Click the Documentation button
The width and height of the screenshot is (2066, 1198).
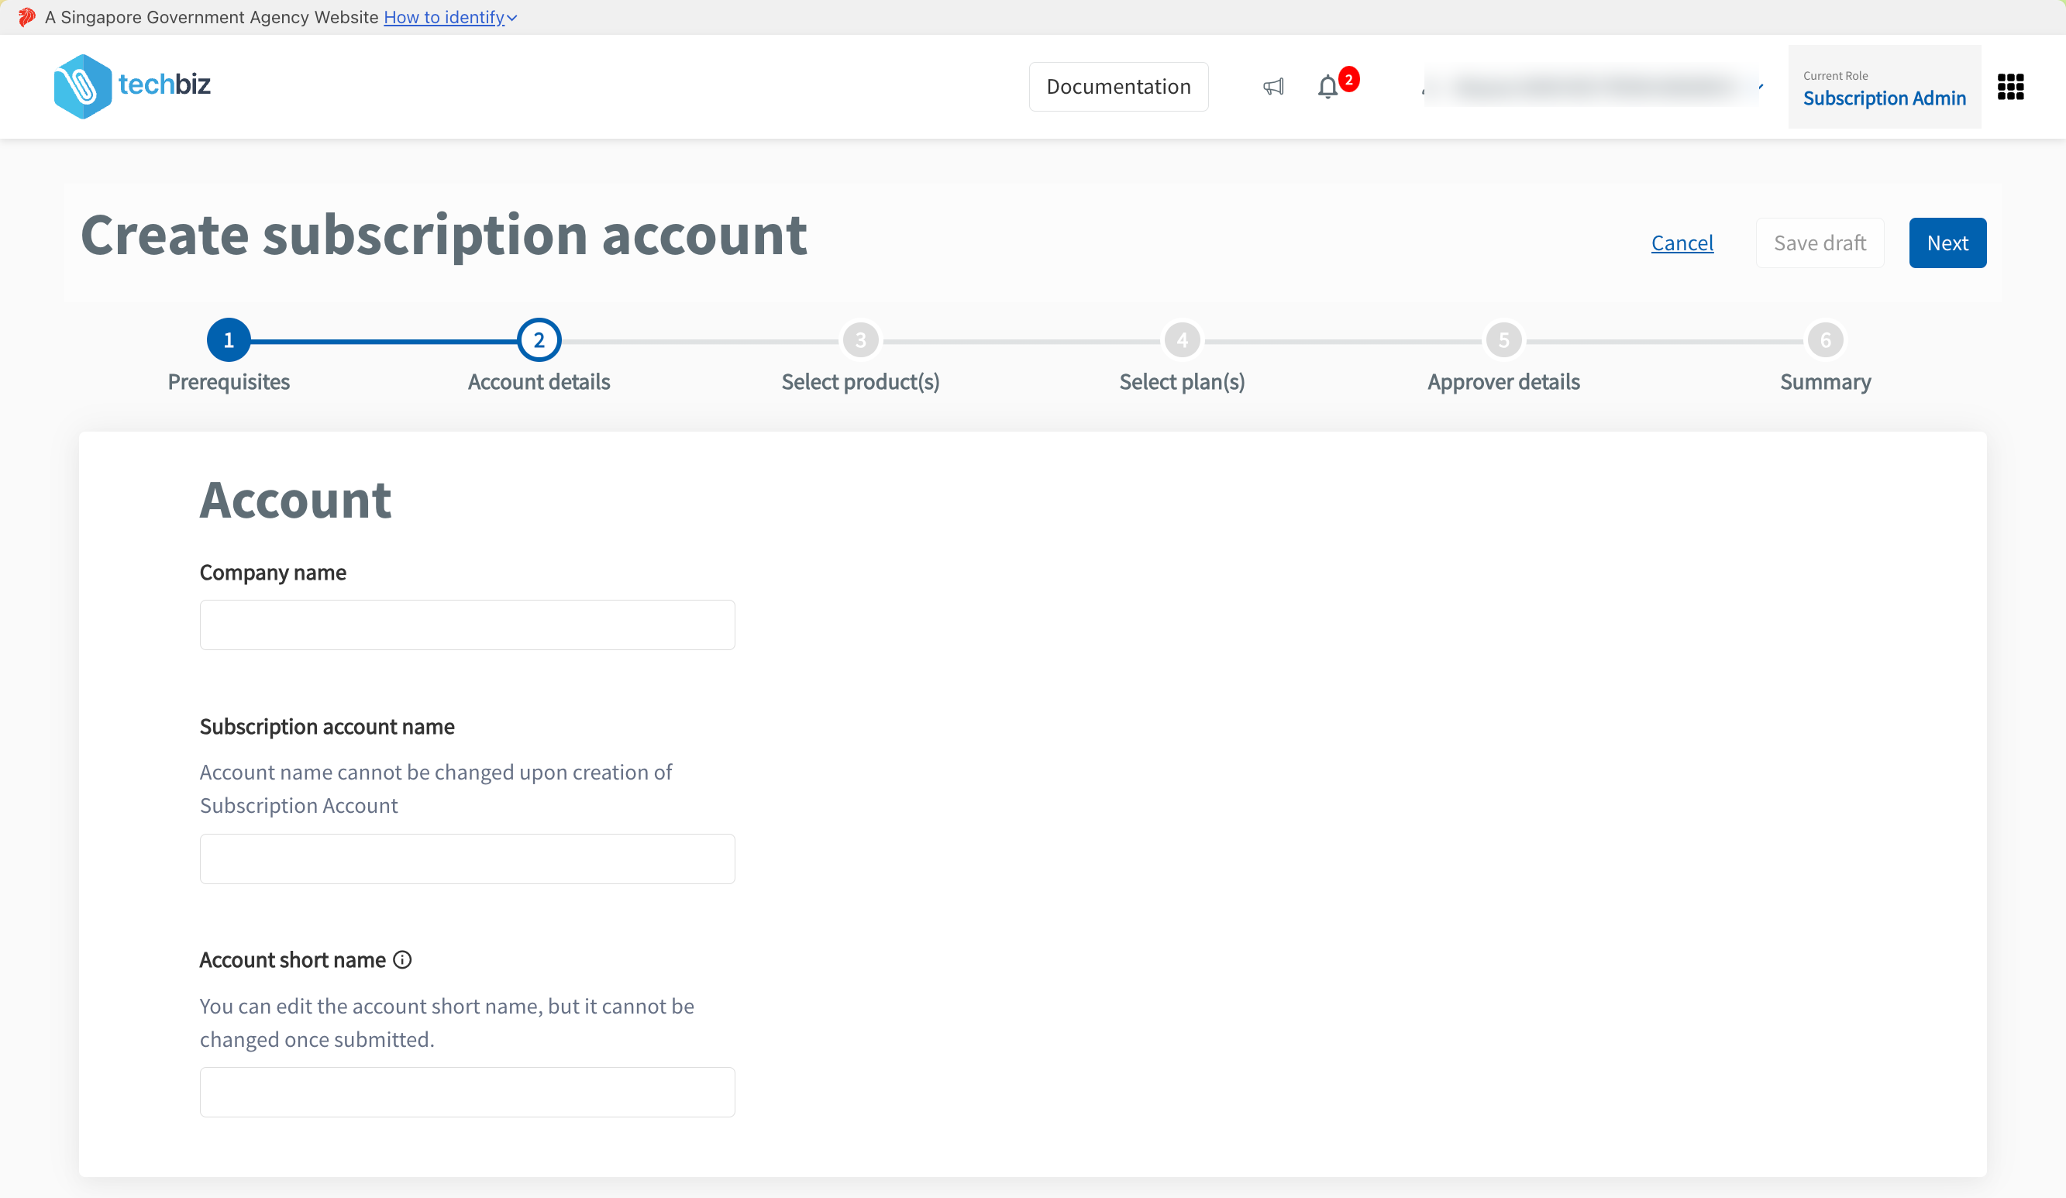(1118, 86)
